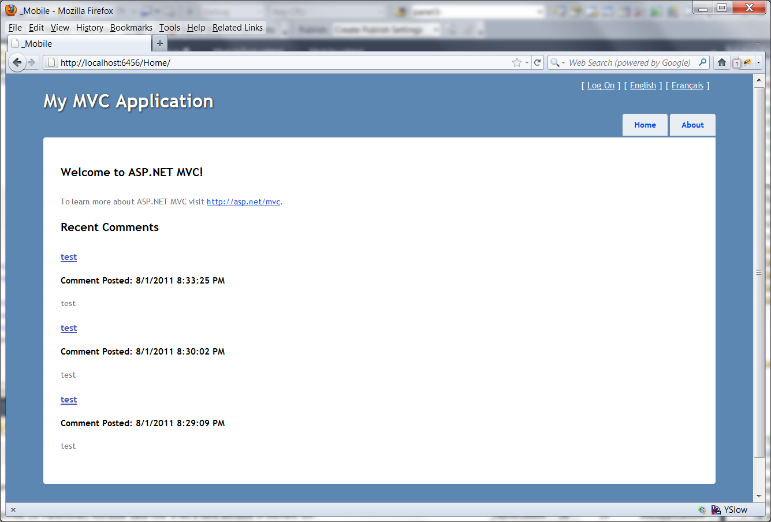The image size is (771, 522).
Task: Open the test comment posted 8:30:02 PM
Action: point(69,328)
